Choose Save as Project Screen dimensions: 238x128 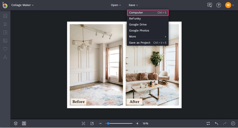(x=147, y=43)
